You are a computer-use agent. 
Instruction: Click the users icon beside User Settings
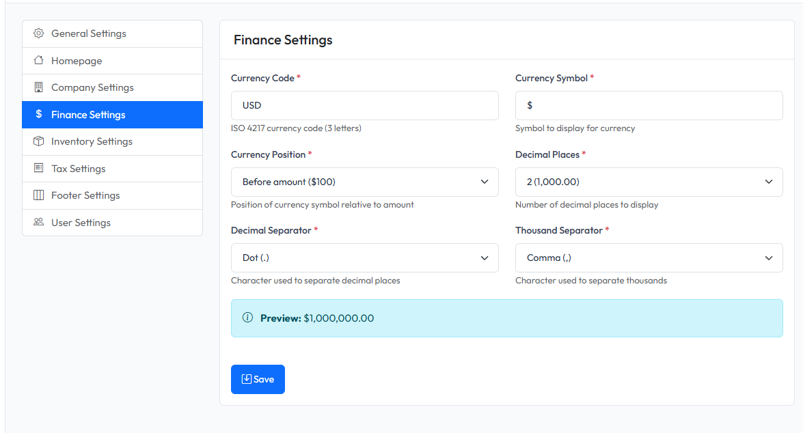tap(39, 222)
